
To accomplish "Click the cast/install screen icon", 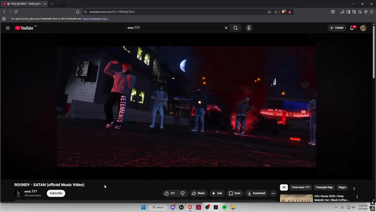I will [269, 12].
